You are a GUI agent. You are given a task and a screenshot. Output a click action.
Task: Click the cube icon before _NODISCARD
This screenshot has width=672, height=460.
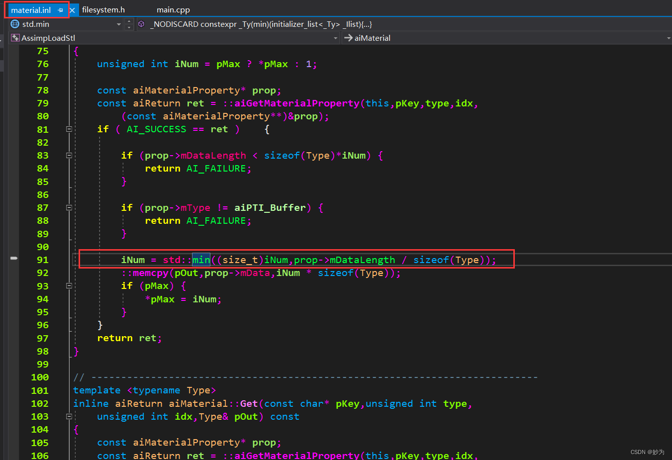pos(141,24)
